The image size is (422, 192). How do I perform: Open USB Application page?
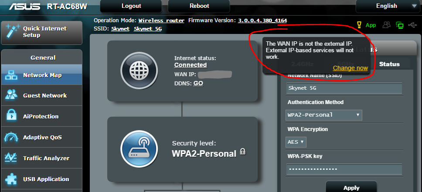pyautogui.click(x=42, y=179)
